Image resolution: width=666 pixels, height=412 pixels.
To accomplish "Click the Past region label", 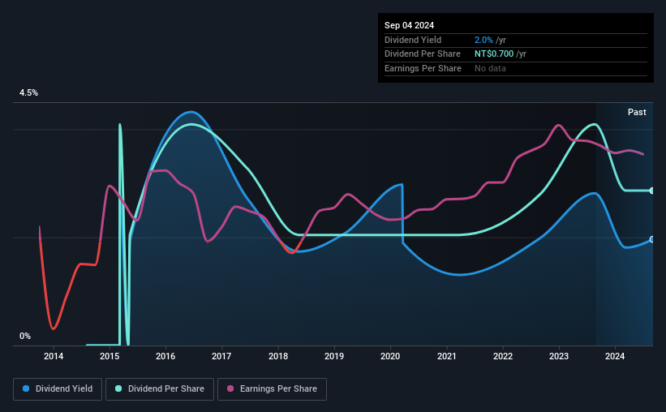I will point(637,112).
